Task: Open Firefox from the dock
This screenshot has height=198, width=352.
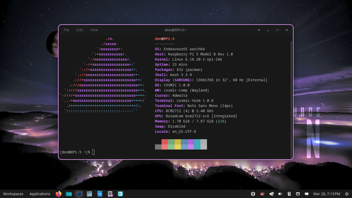Action: pos(58,194)
